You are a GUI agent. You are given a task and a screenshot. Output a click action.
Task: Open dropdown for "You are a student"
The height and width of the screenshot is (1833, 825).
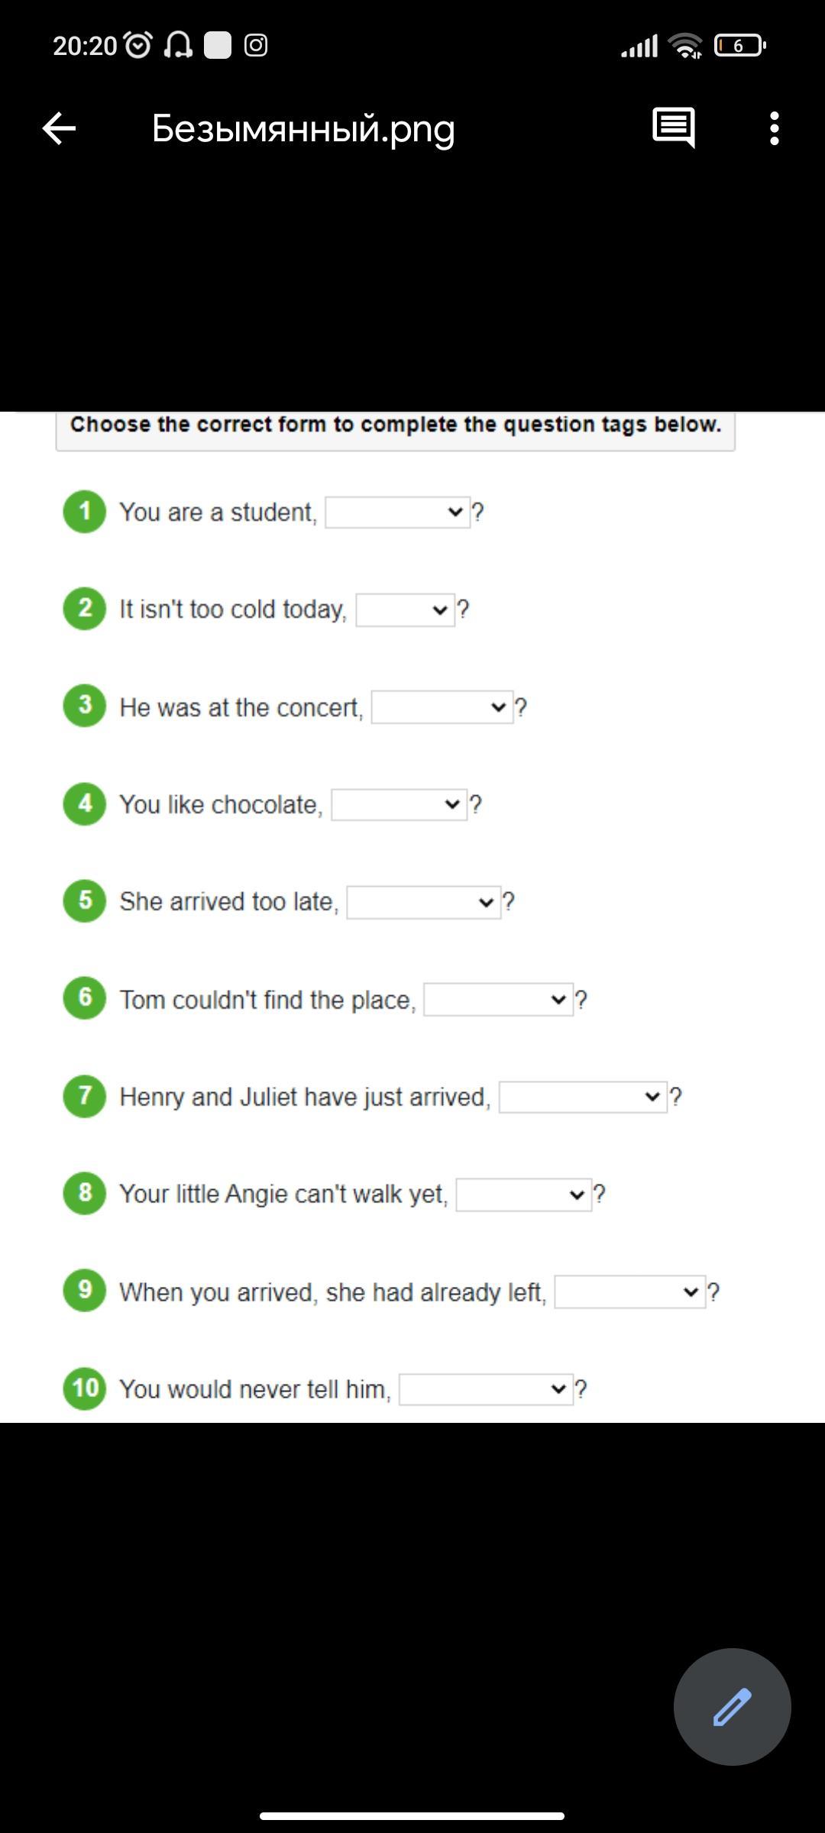coord(397,512)
